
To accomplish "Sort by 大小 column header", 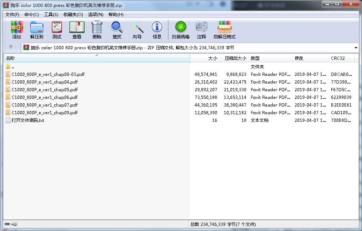I will point(205,58).
